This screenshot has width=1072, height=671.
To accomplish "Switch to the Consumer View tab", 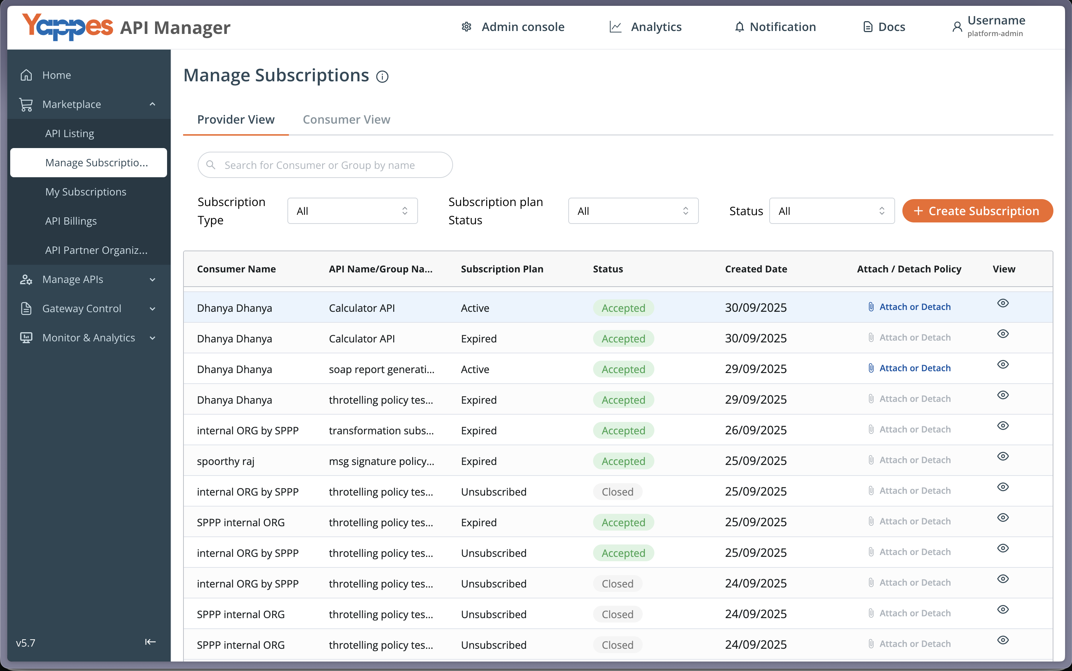I will pyautogui.click(x=346, y=119).
